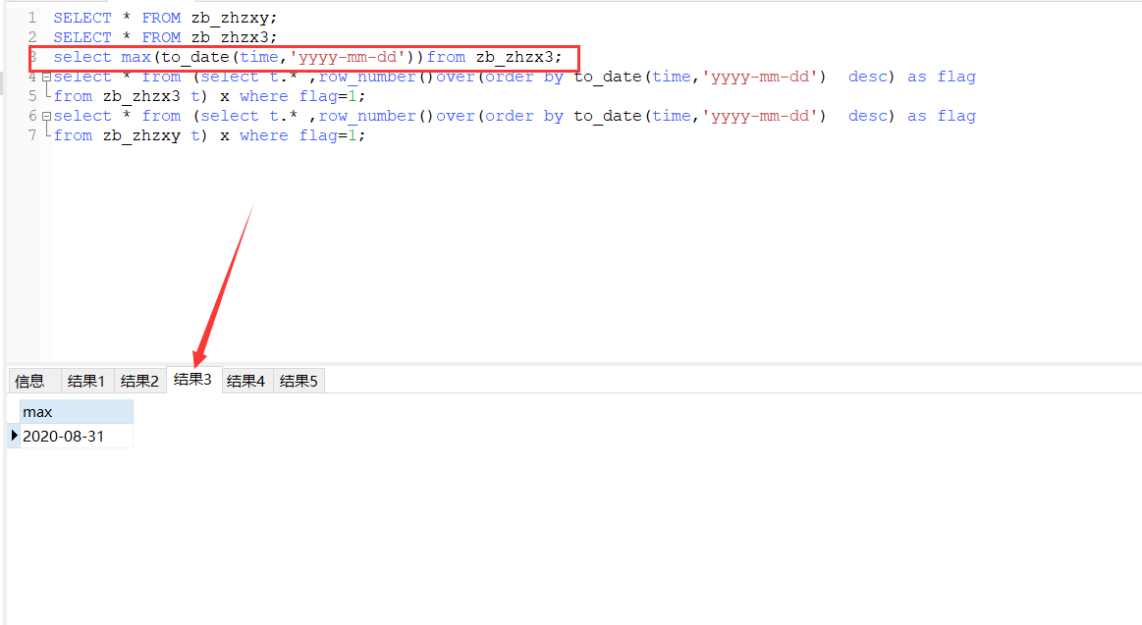Click the select max(to_date query on line 3
1142x625 pixels.
(307, 57)
